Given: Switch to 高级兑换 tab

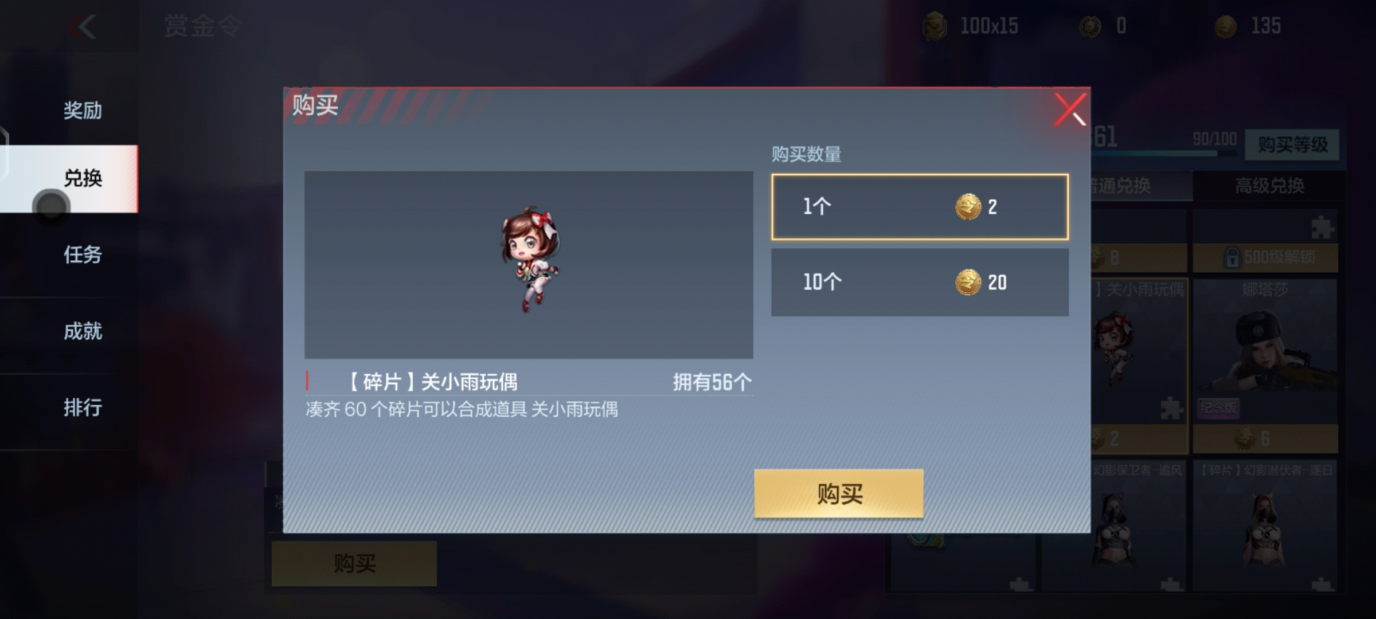Looking at the screenshot, I should tap(1269, 186).
